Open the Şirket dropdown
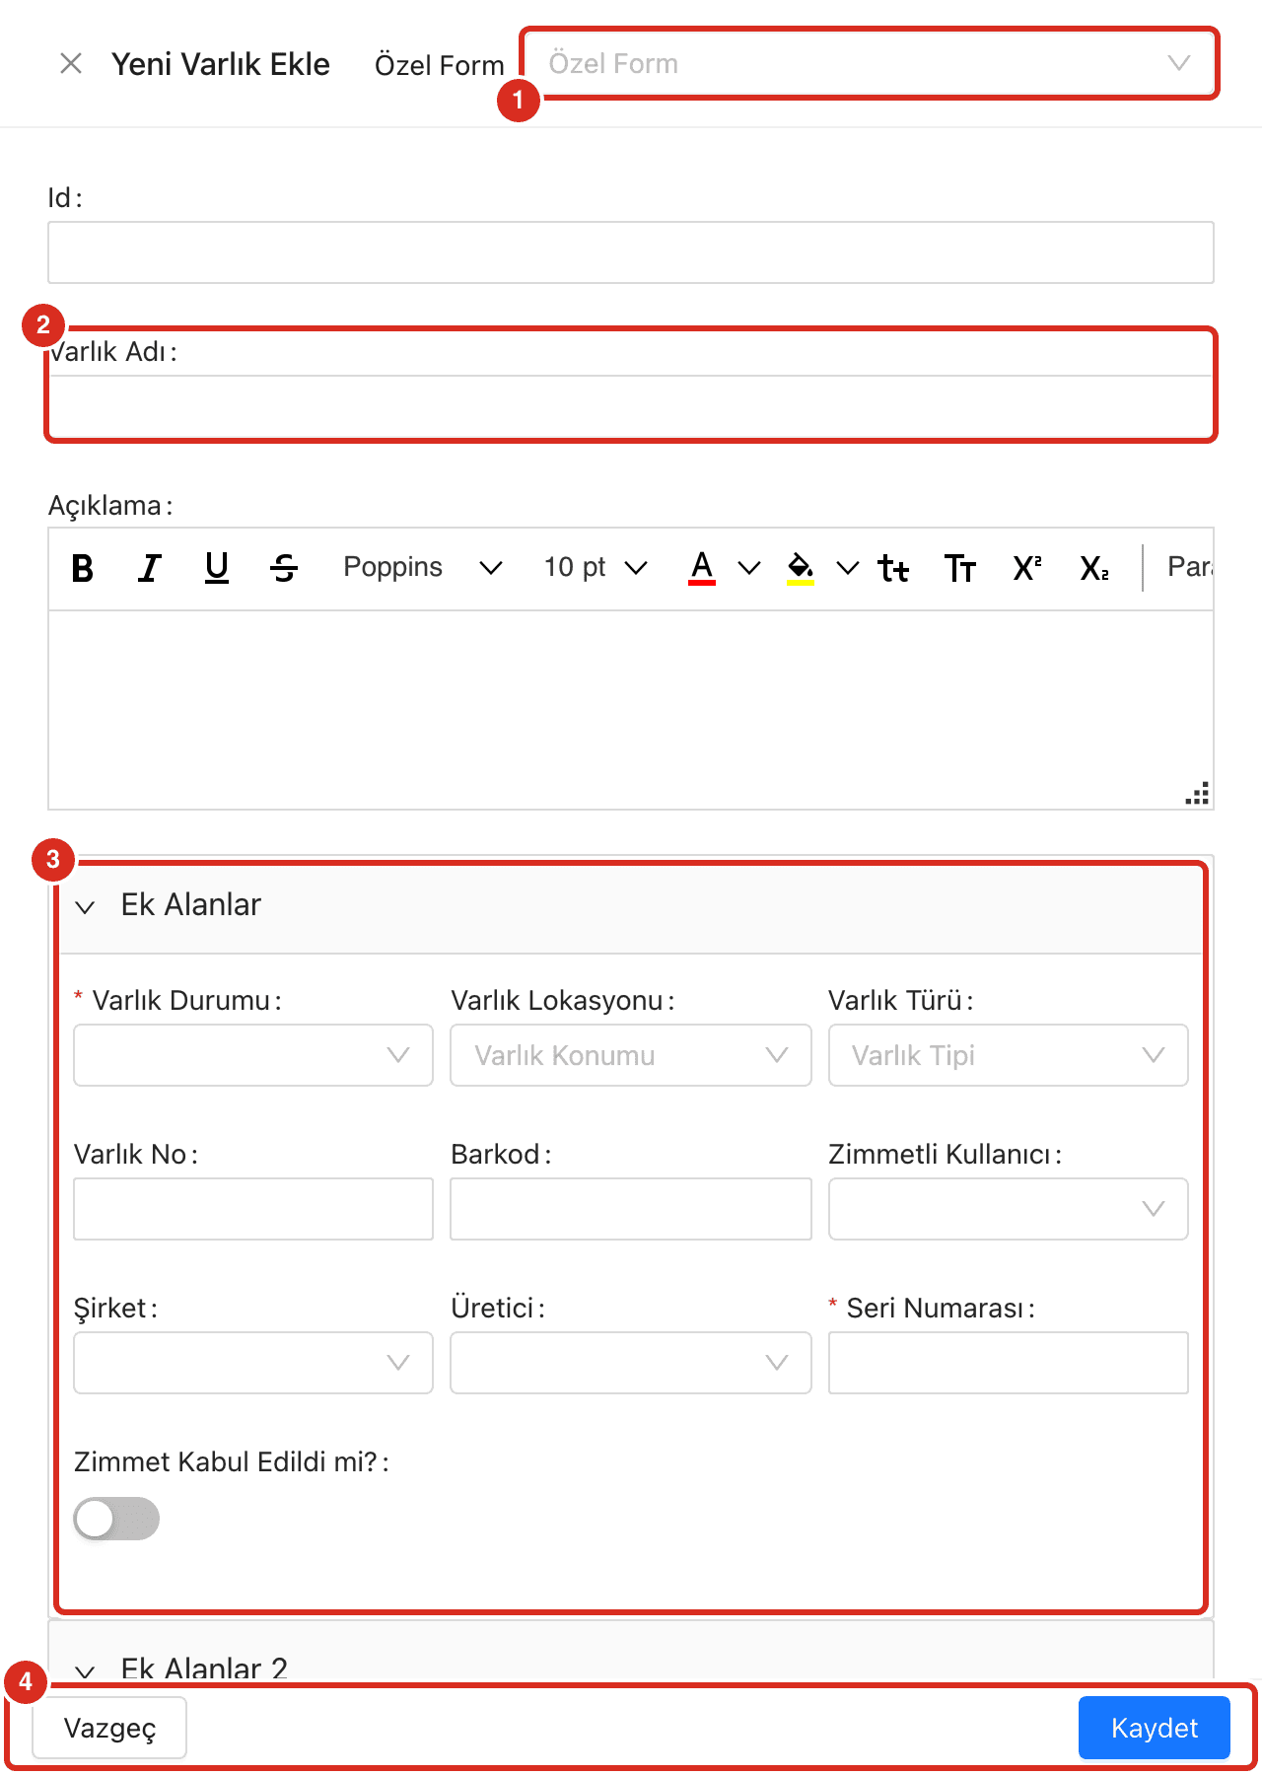1262x1775 pixels. tap(253, 1363)
